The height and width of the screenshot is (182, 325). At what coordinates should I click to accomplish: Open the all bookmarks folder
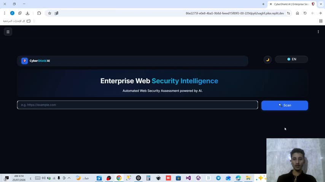point(17,21)
